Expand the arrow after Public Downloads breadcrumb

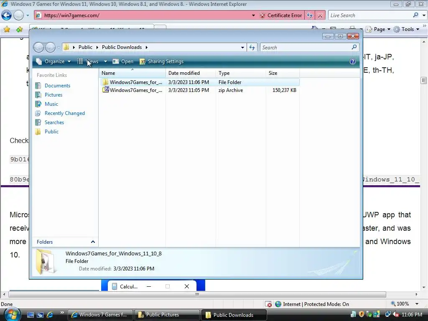coord(147,47)
